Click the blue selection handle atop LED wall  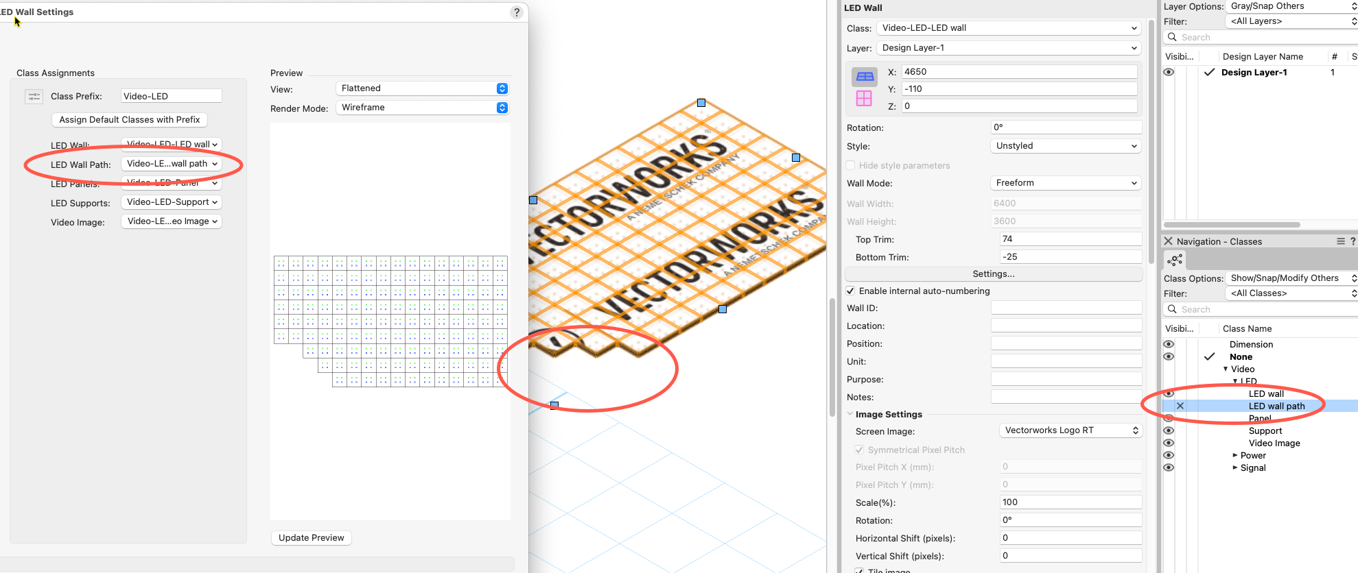[x=701, y=103]
